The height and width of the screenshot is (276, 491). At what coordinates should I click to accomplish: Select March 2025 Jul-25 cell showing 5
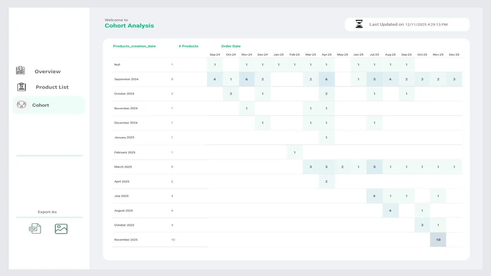coord(374,167)
